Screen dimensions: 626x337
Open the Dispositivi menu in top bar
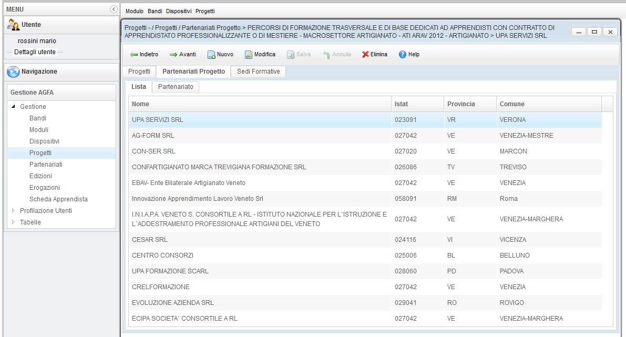[179, 11]
